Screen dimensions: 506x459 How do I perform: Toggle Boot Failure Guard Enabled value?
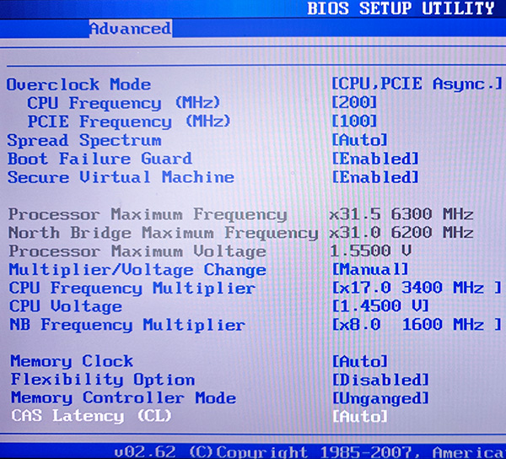tap(375, 159)
